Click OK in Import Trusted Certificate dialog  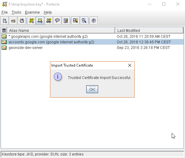[x=92, y=89]
